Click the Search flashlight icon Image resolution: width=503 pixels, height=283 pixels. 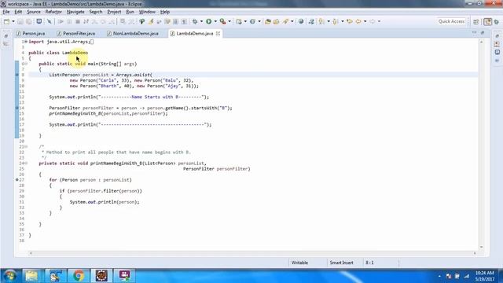click(285, 21)
